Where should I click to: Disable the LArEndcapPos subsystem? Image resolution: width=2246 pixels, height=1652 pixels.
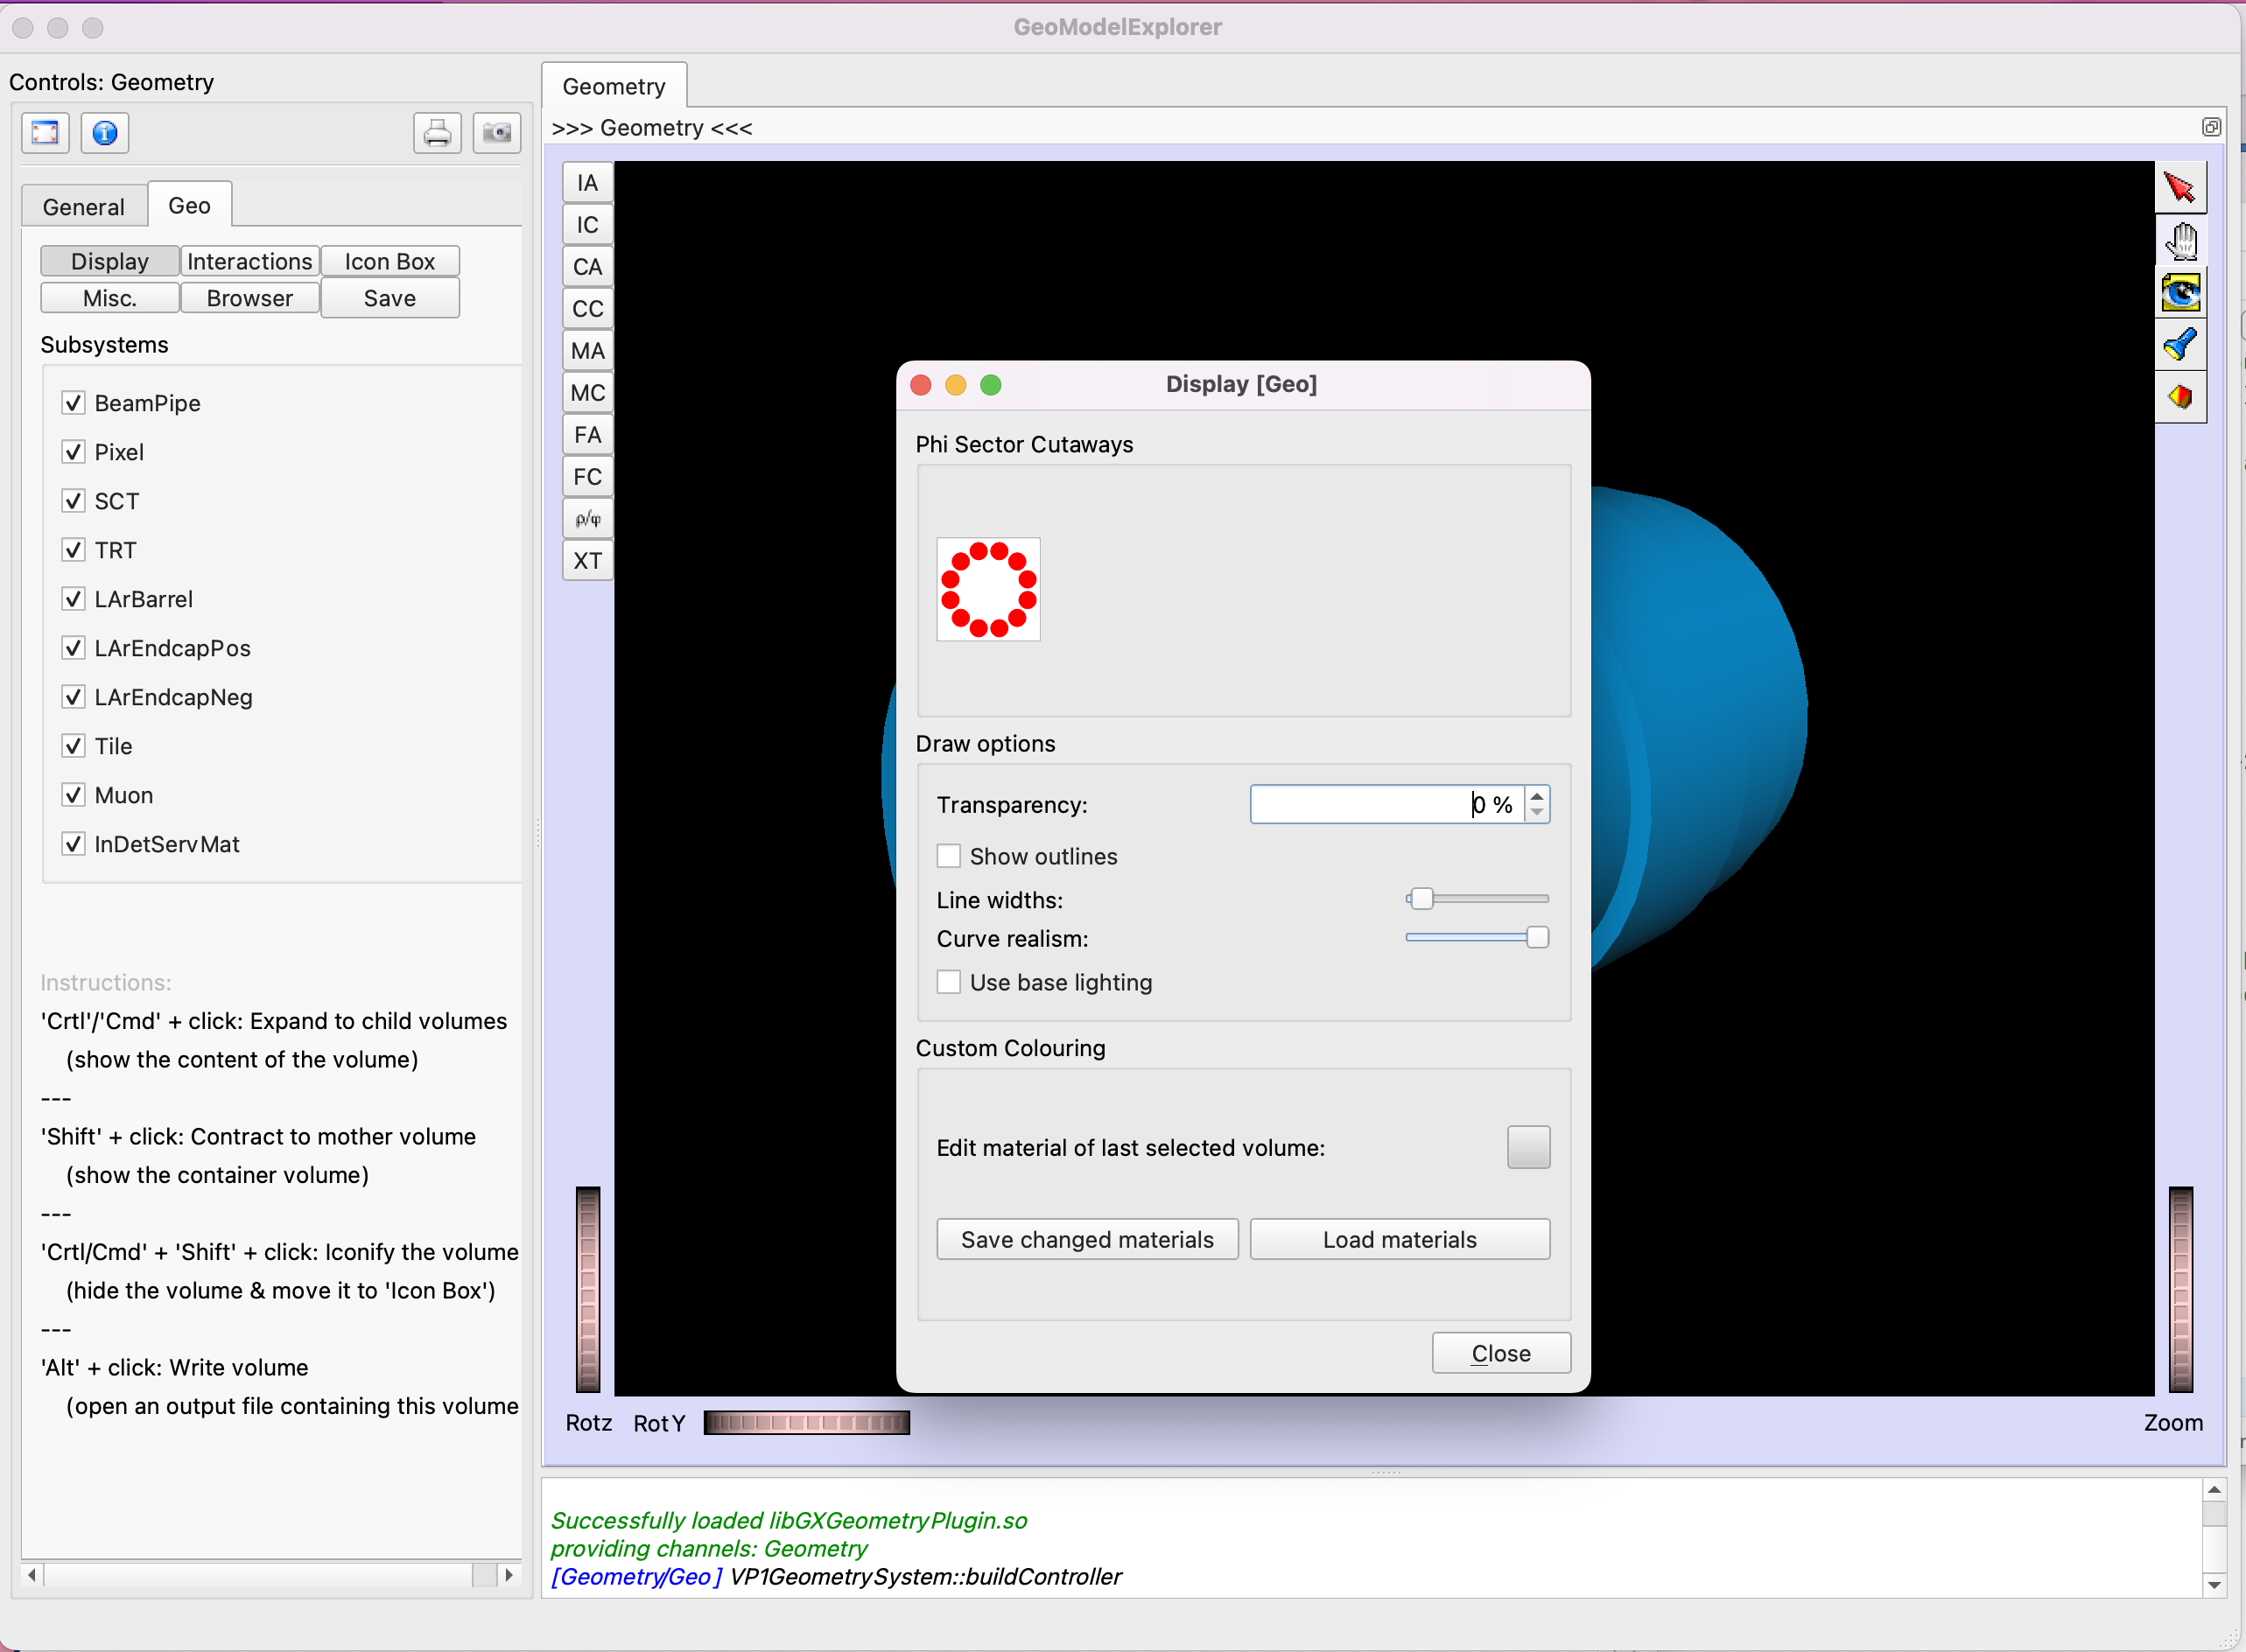pyautogui.click(x=73, y=648)
